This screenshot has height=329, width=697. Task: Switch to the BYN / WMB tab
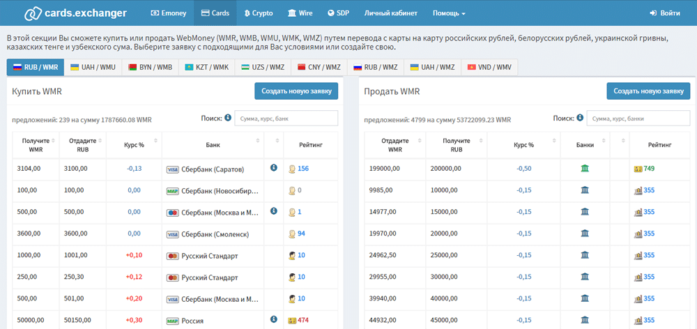coord(150,68)
